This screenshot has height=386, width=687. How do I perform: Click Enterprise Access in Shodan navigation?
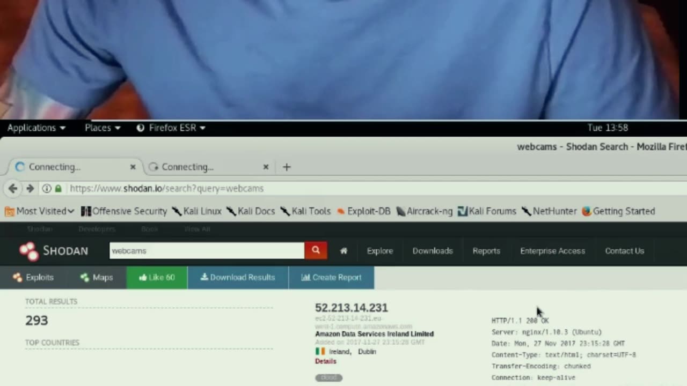[553, 251]
